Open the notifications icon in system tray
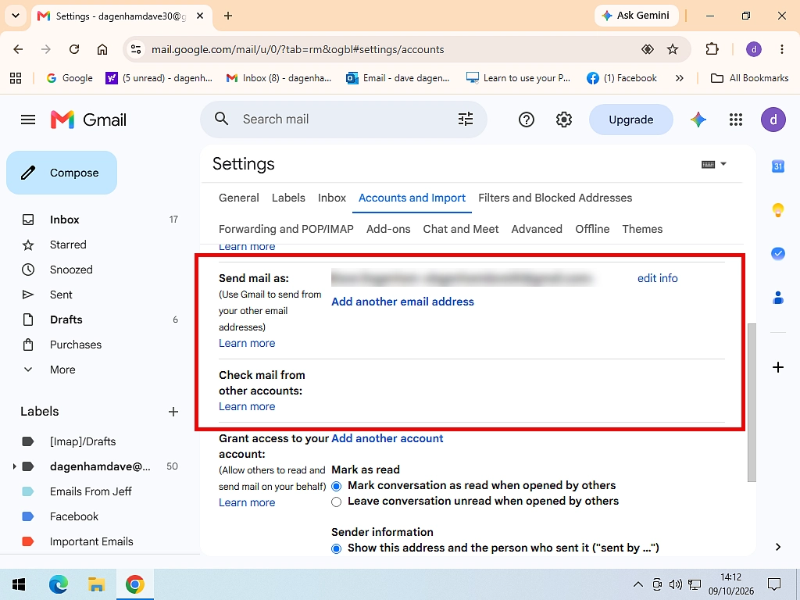The height and width of the screenshot is (600, 800). coord(774,584)
